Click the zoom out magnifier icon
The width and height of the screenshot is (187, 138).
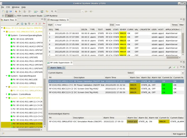pyautogui.click(x=56, y=11)
